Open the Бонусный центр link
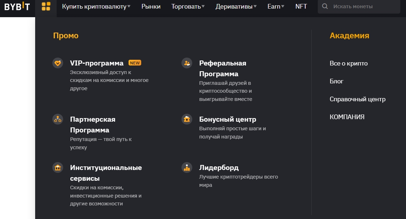This screenshot has width=406, height=219. 228,119
